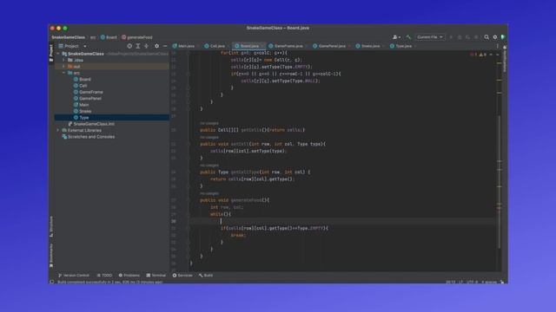Open Version Control tool window
The height and width of the screenshot is (312, 556).
(x=74, y=276)
